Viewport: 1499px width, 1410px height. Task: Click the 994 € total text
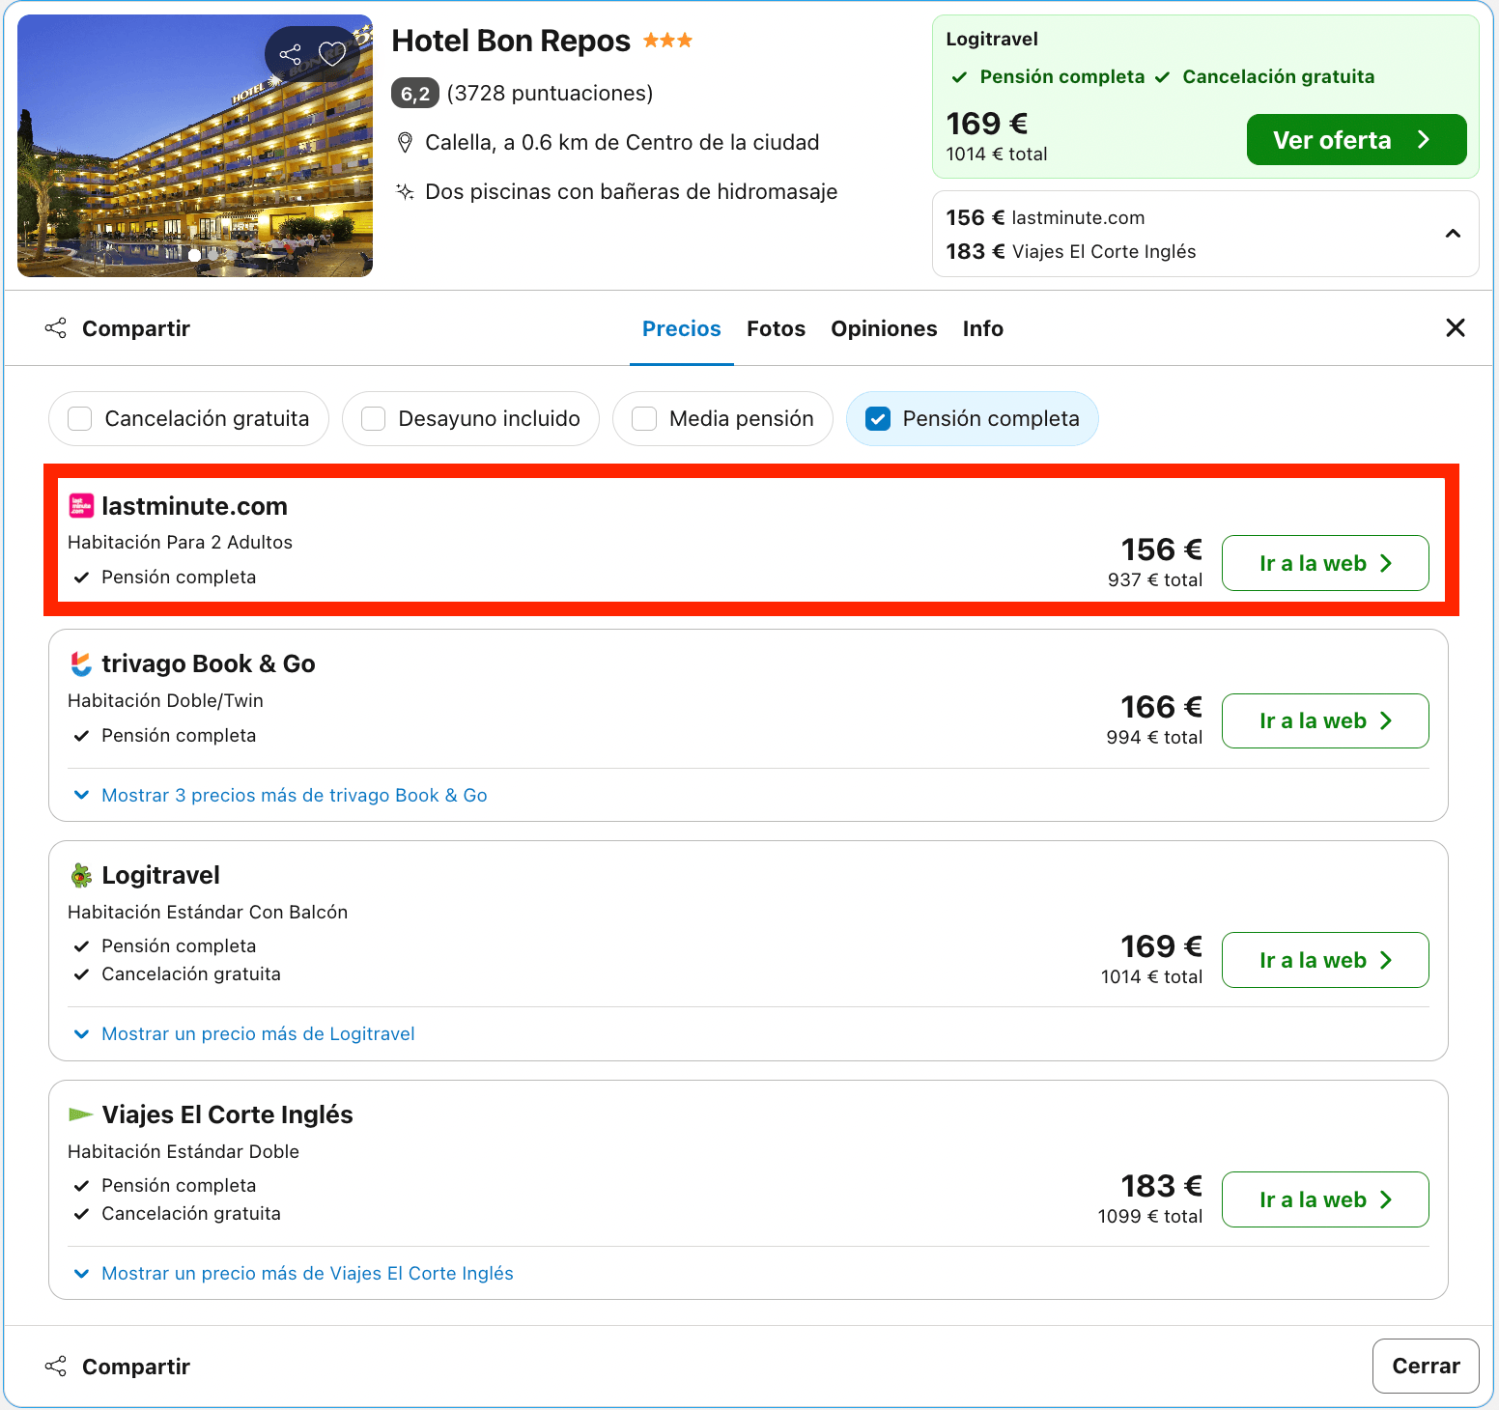1154,737
